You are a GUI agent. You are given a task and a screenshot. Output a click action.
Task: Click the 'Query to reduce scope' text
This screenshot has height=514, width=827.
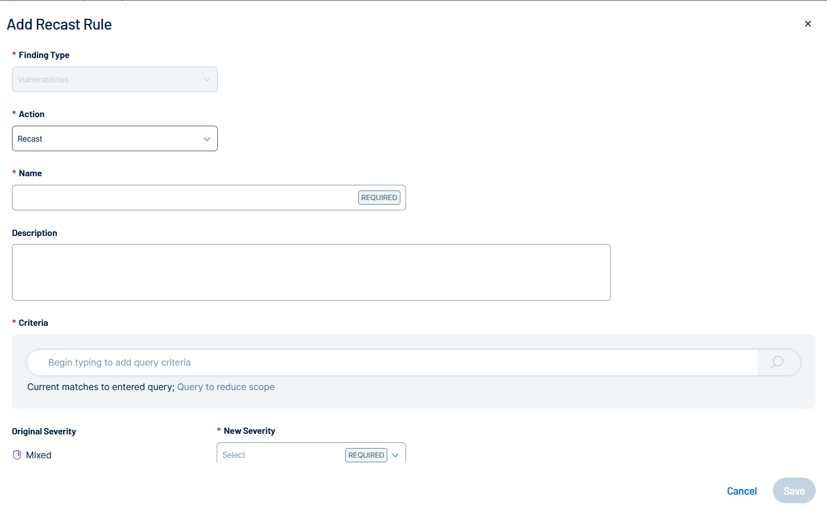226,387
